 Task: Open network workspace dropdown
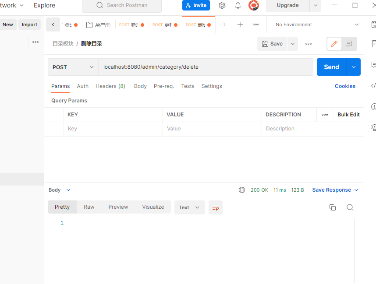coord(11,5)
